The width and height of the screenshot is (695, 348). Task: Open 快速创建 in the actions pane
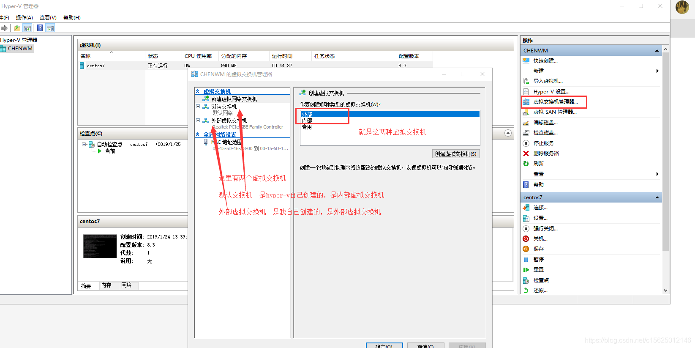545,61
